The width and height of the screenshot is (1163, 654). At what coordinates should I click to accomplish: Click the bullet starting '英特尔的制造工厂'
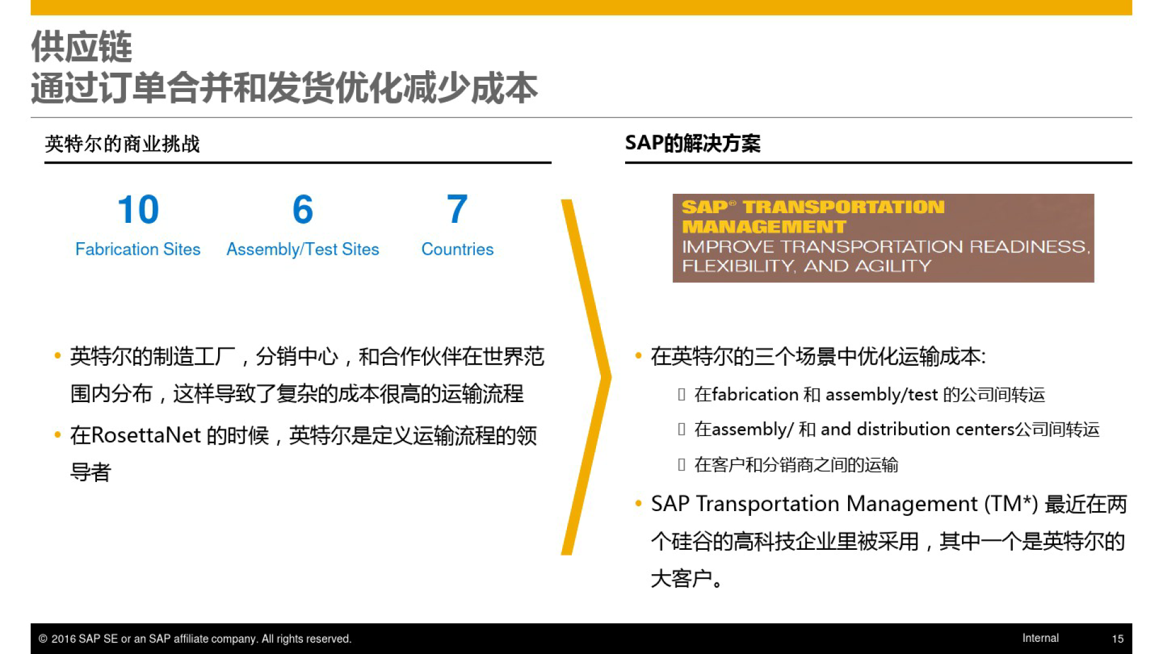(307, 357)
